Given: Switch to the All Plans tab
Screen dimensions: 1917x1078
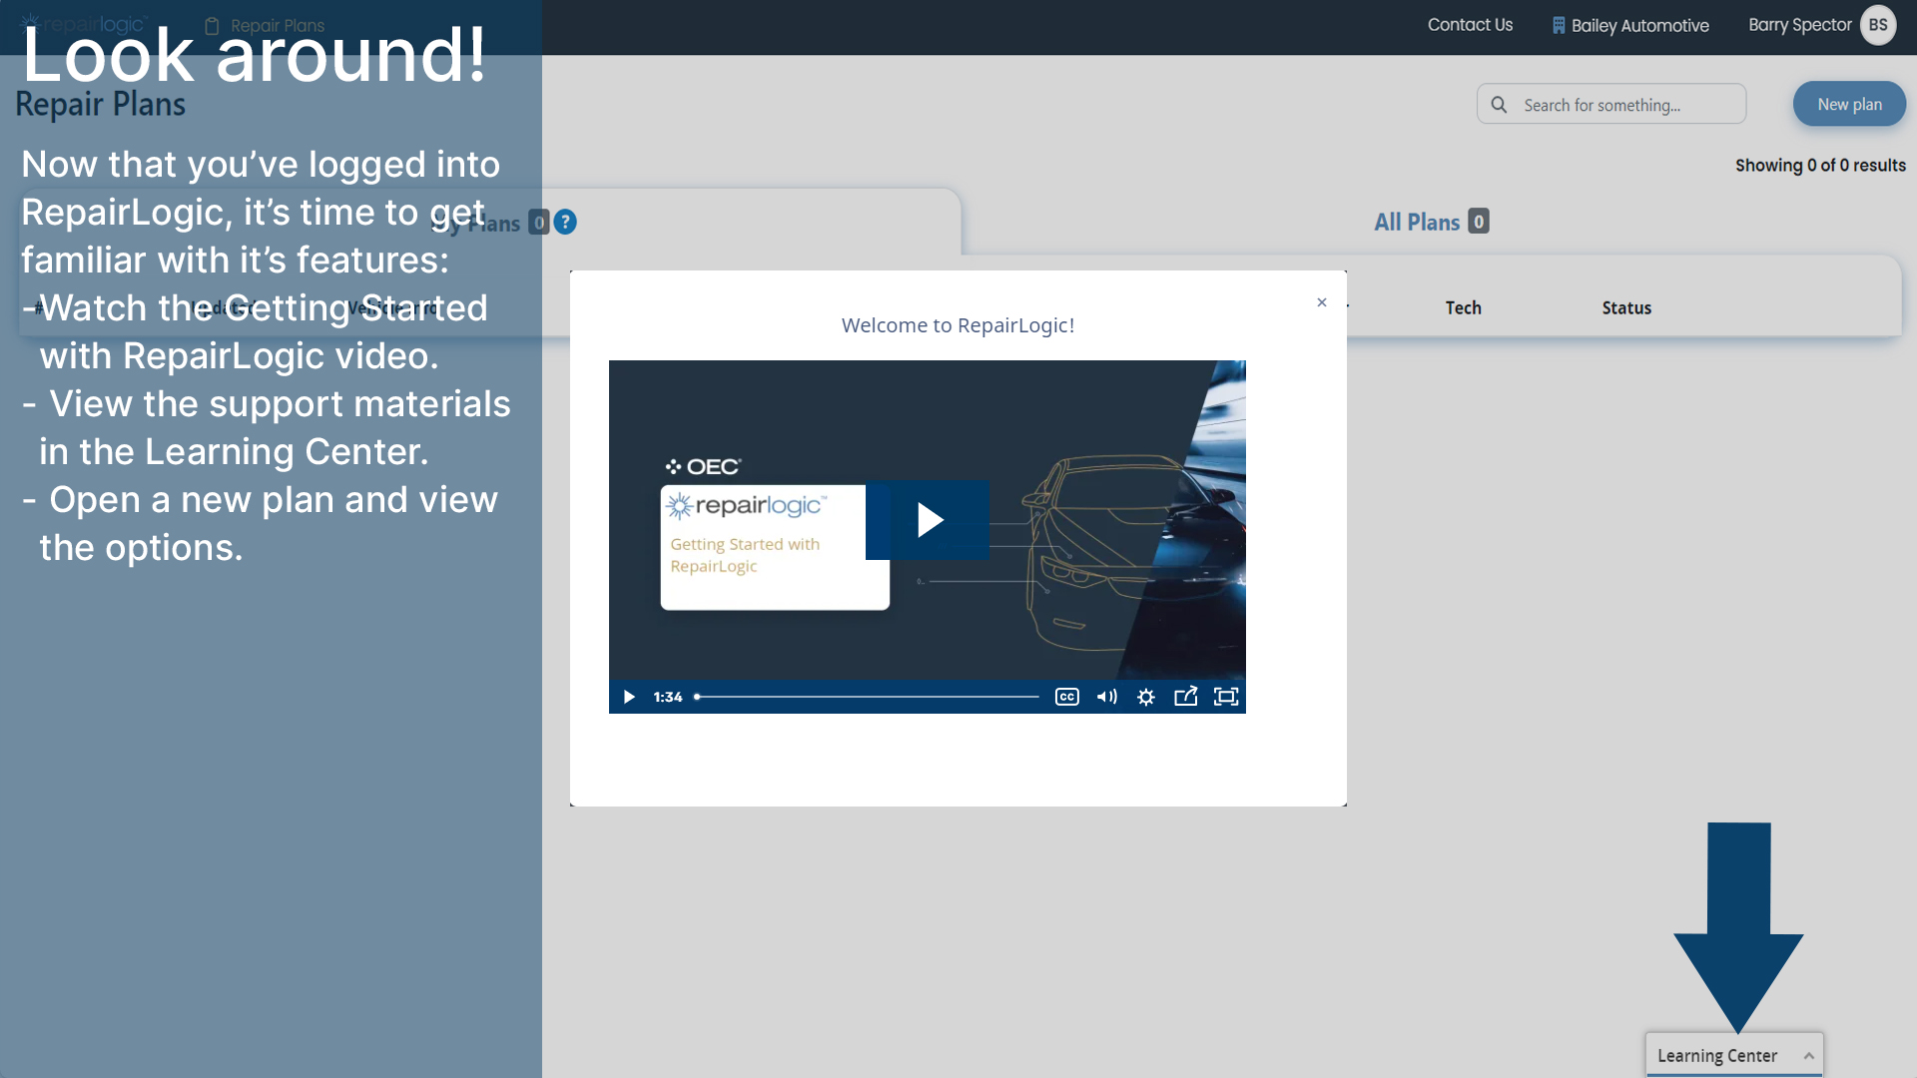Looking at the screenshot, I should pos(1431,222).
